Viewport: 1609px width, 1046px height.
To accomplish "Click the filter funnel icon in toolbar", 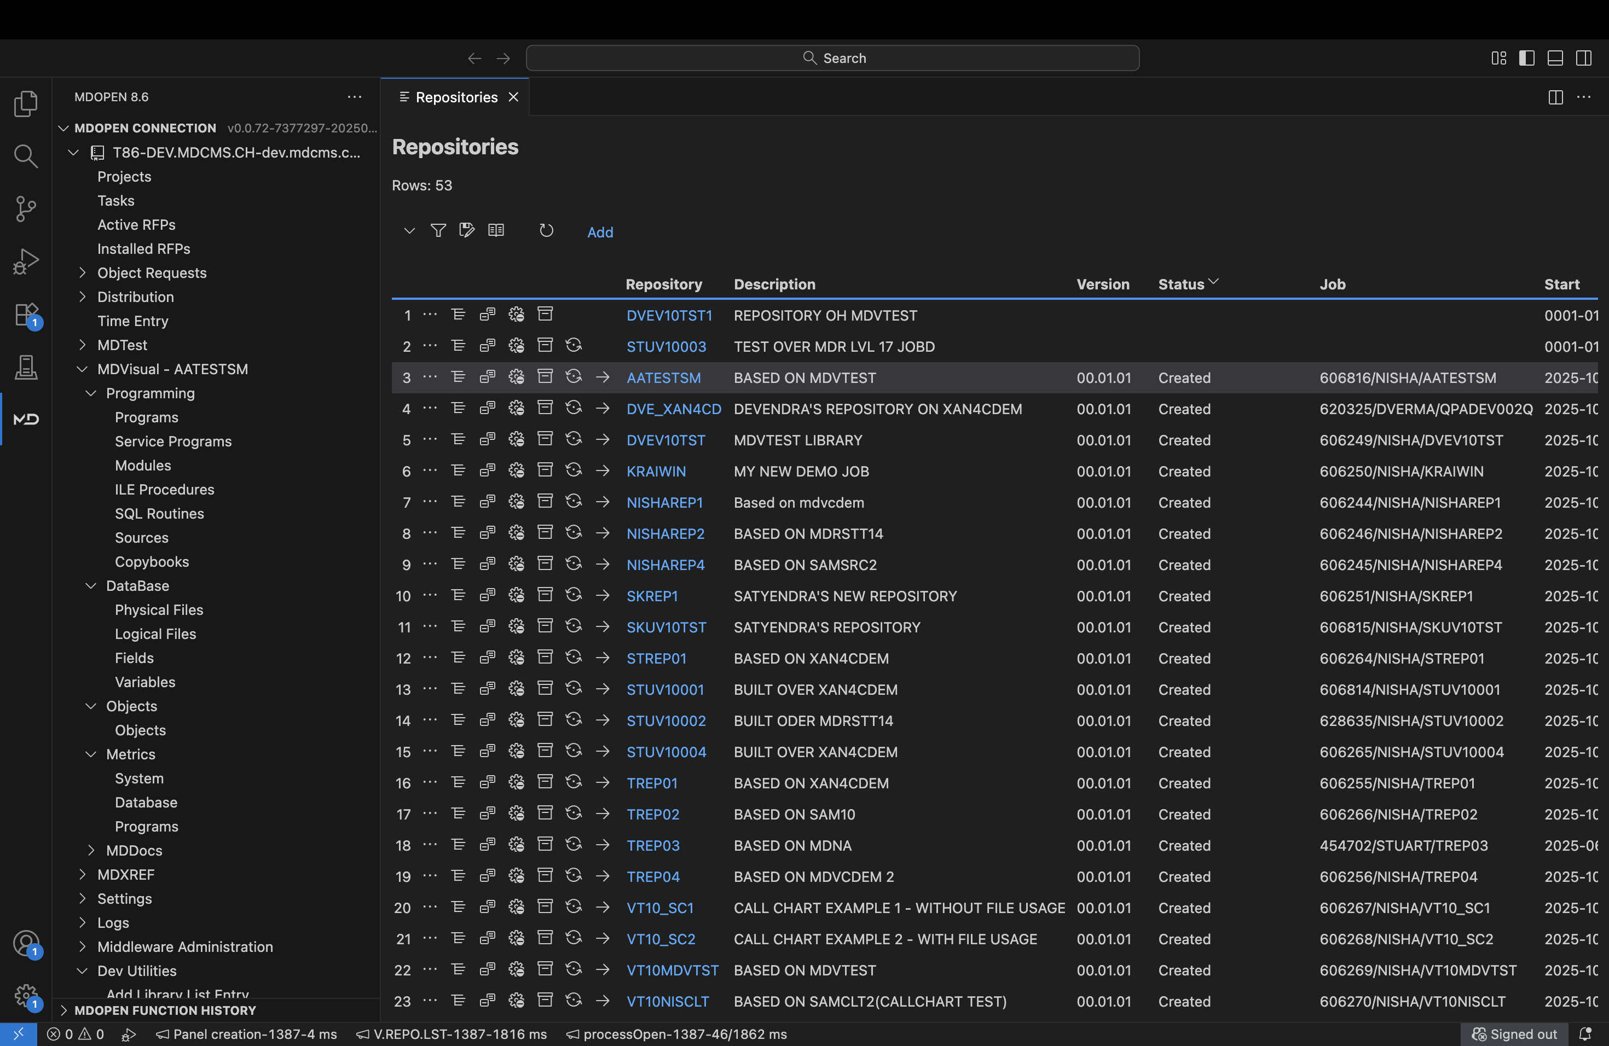I will point(438,231).
